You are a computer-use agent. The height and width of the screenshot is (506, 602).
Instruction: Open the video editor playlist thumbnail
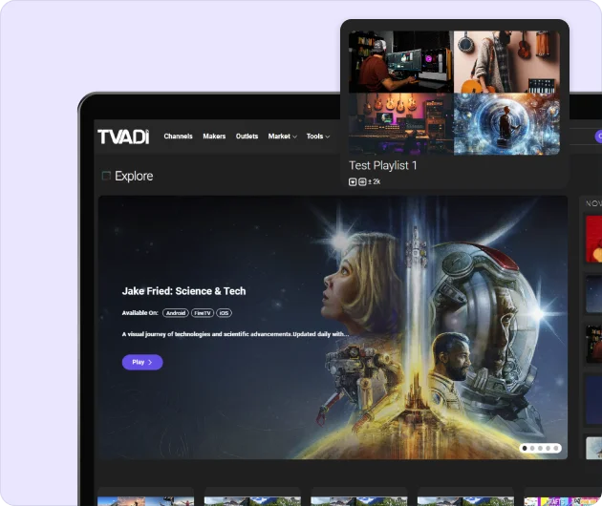tap(399, 61)
